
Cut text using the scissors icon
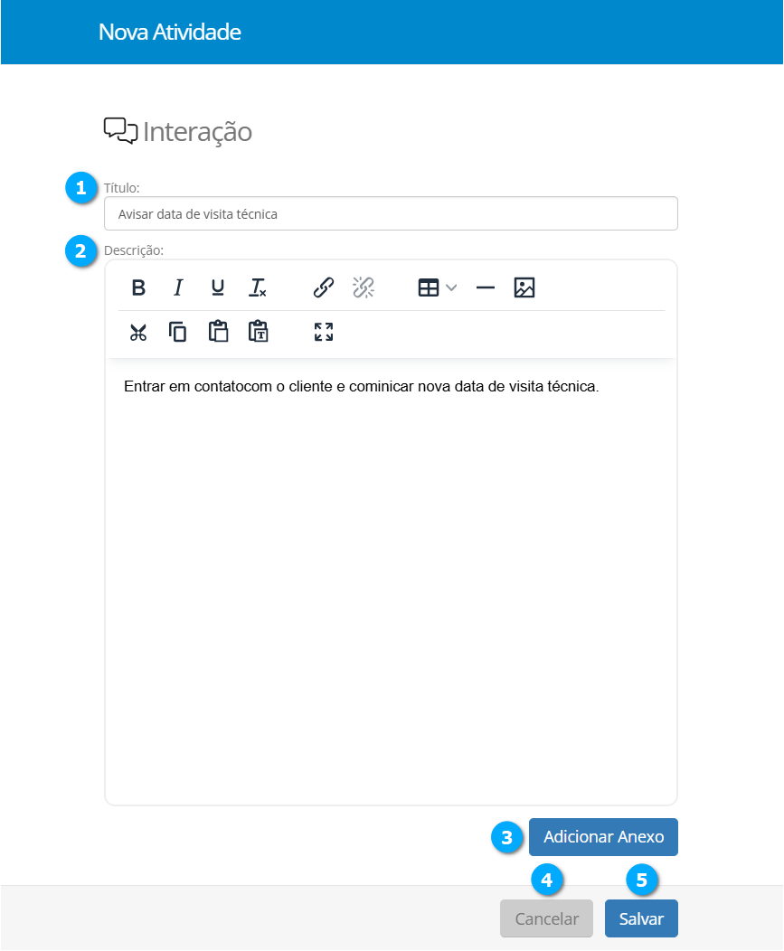pos(138,332)
